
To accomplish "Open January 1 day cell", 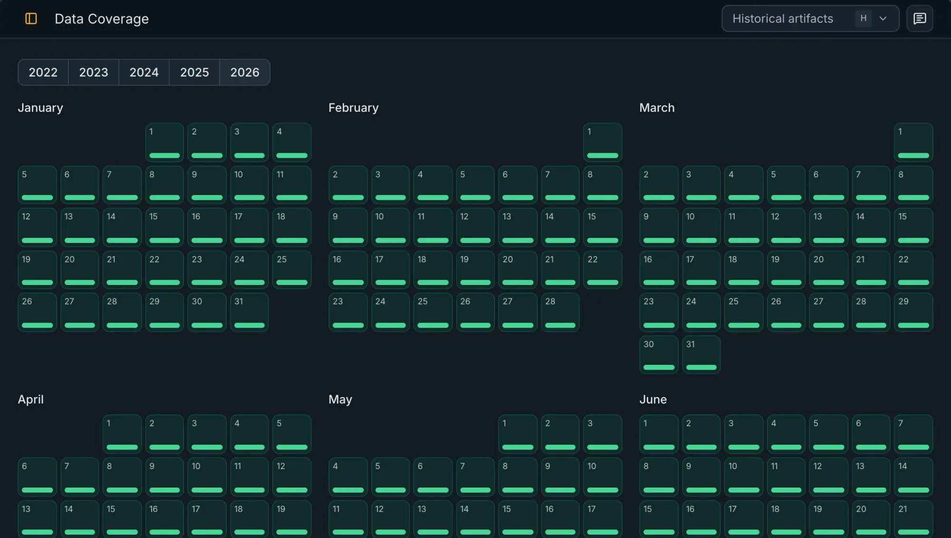I will [165, 142].
